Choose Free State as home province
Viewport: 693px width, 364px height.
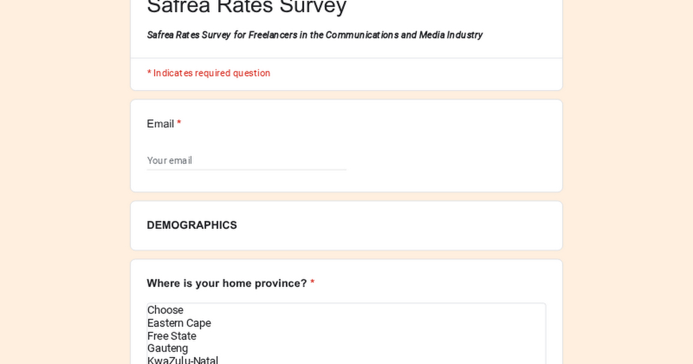[x=172, y=336]
